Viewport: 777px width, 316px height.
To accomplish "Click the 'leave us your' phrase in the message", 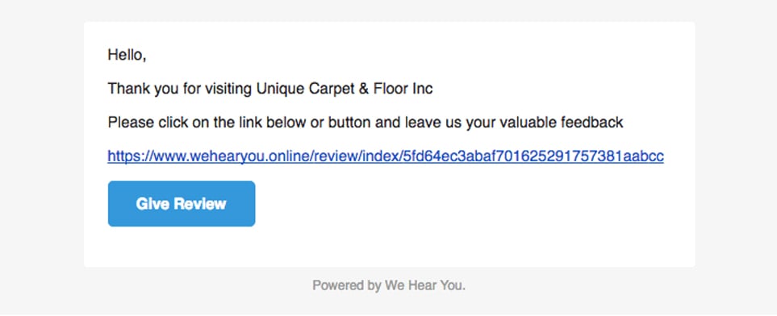I will click(x=450, y=123).
